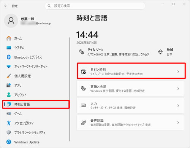Click the user avatar icon
The image size is (190, 148).
tap(11, 21)
